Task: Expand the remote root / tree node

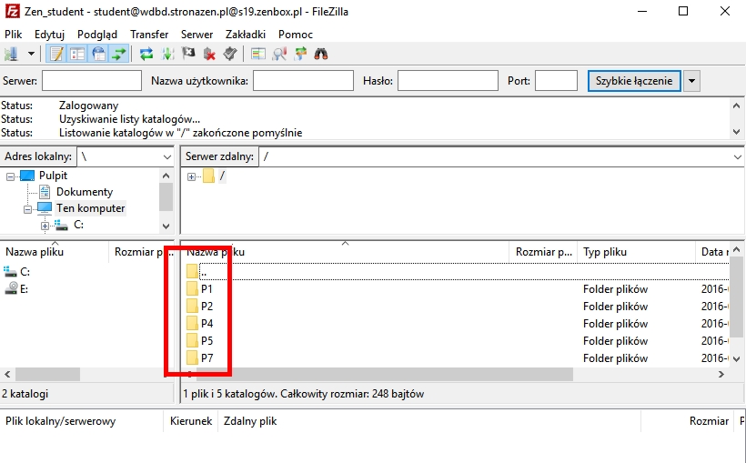Action: click(191, 176)
